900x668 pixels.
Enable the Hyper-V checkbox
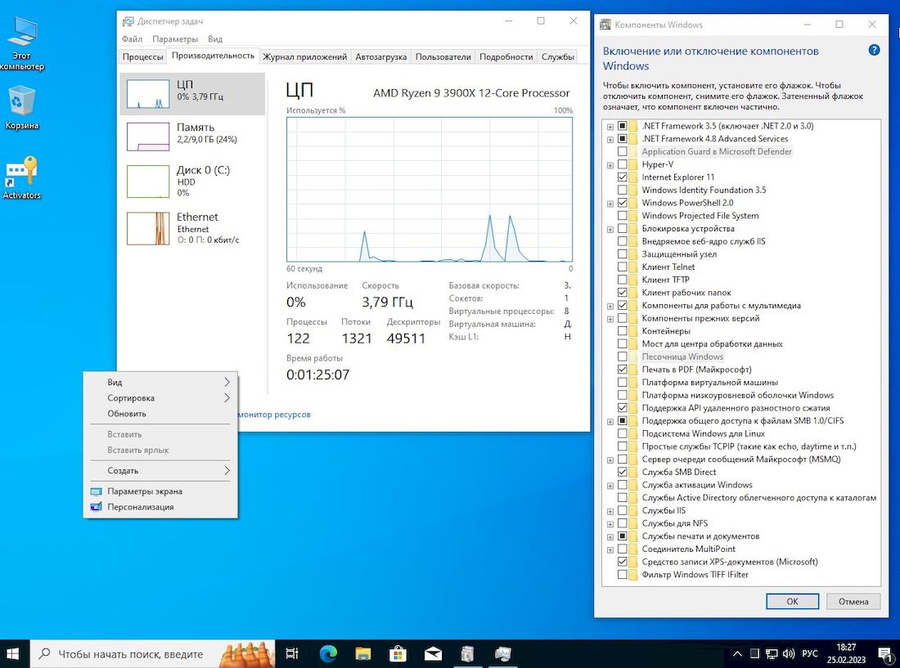coord(622,164)
